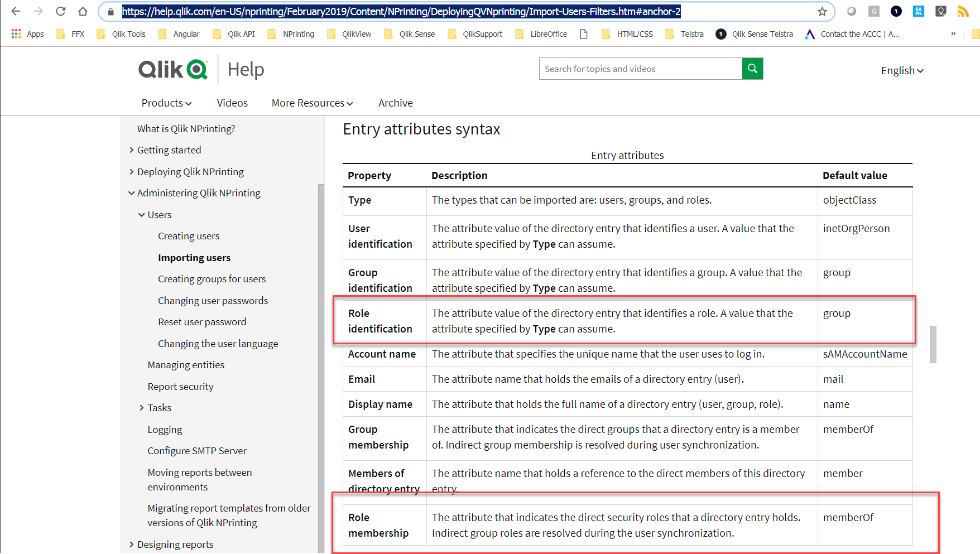Click the Qlik Help logo
The image size is (980, 554).
click(x=173, y=69)
